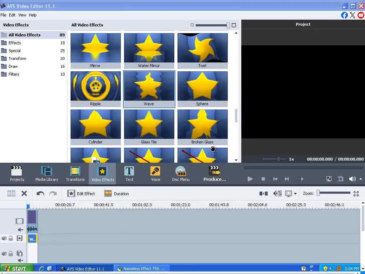
Task: Open the Edit menu
Action: [x=12, y=15]
